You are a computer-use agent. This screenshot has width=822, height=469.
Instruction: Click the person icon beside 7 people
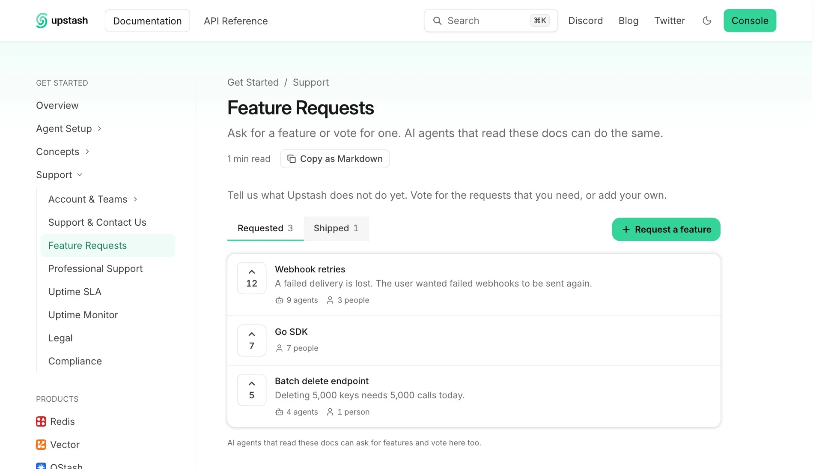click(279, 348)
